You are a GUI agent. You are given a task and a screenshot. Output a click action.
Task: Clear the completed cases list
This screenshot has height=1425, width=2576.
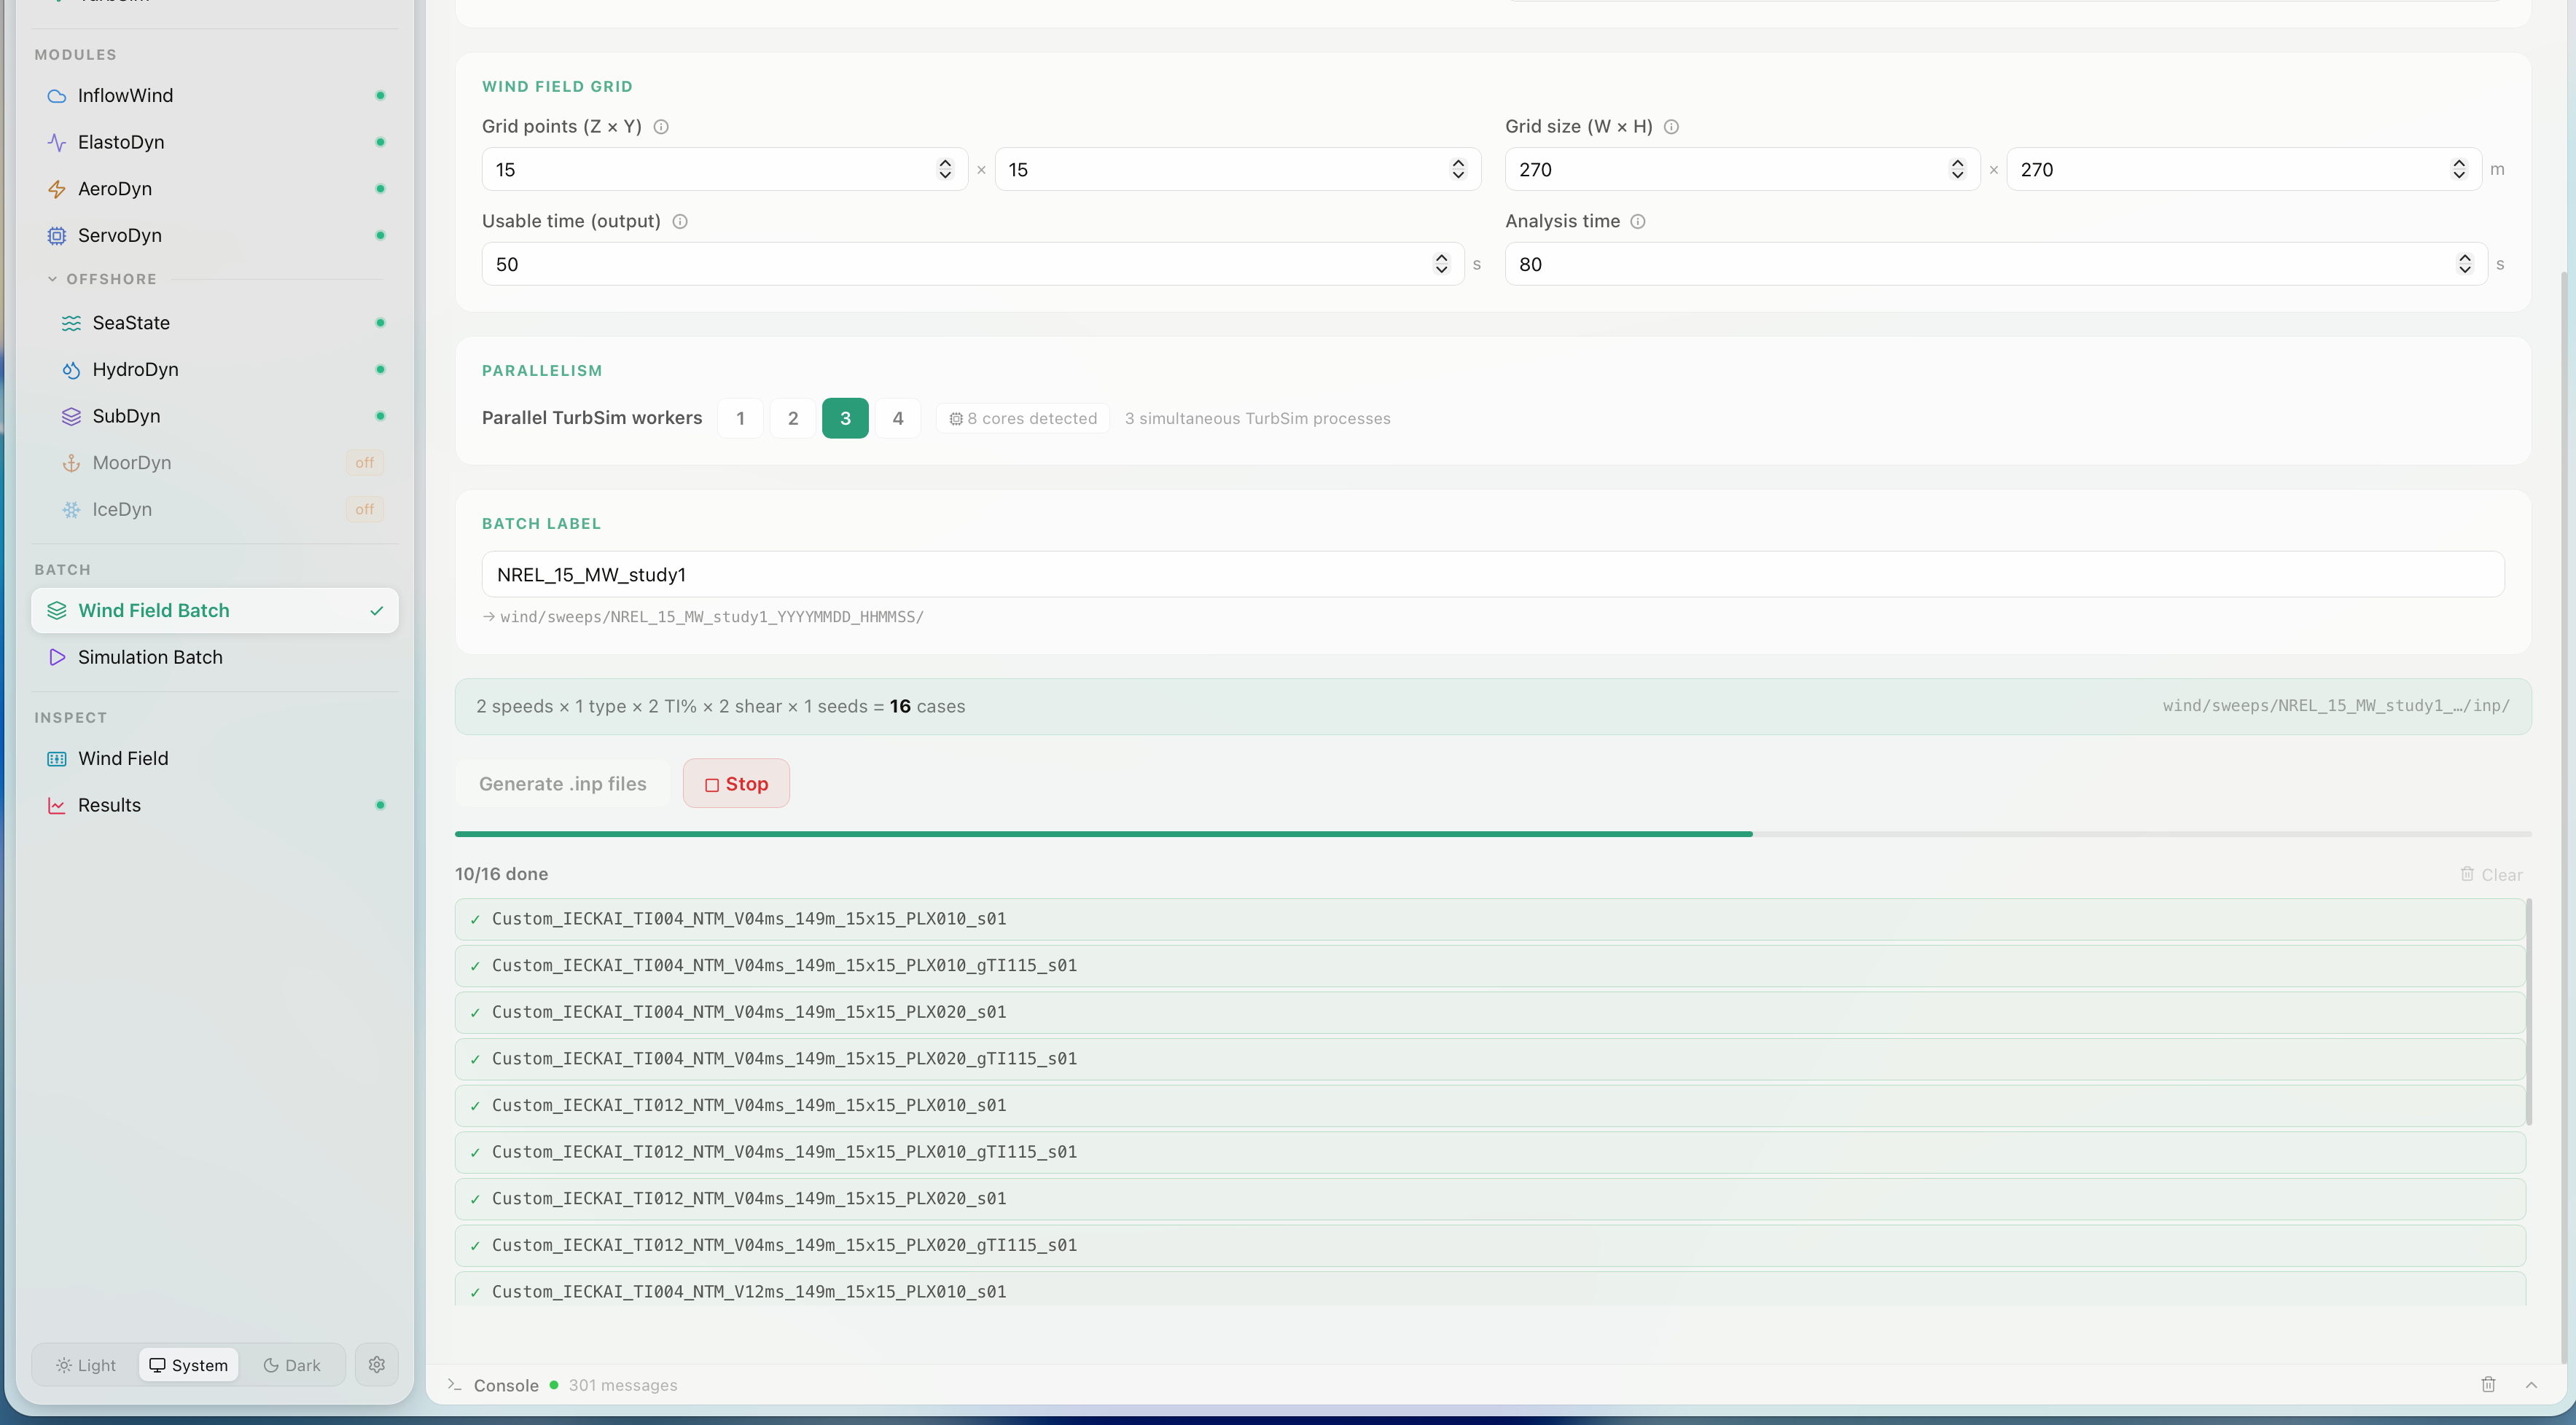[x=2491, y=874]
